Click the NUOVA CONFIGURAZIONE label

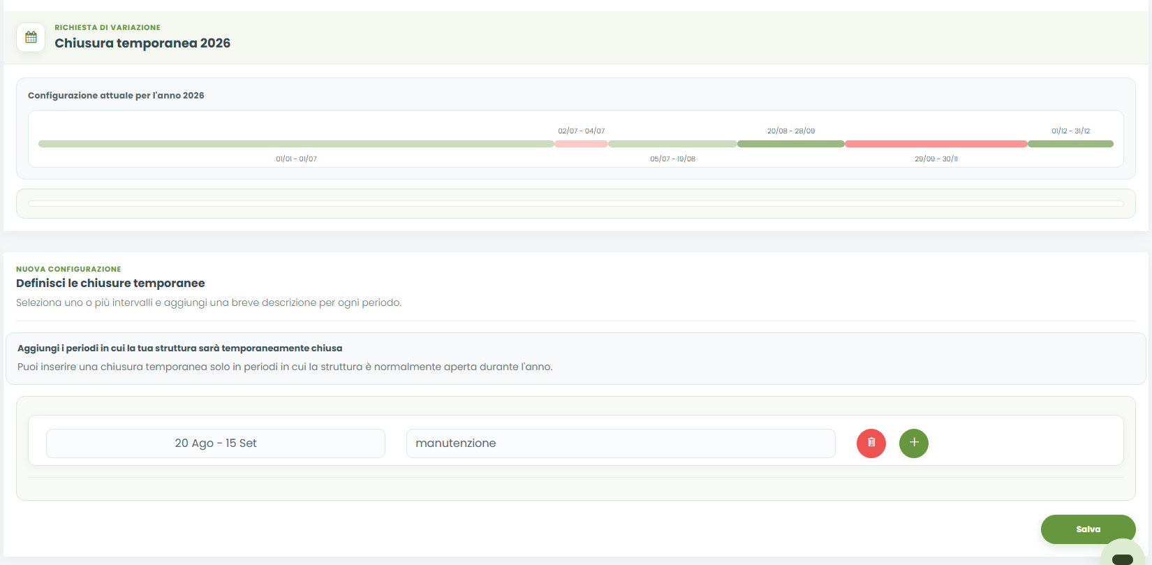pos(68,269)
